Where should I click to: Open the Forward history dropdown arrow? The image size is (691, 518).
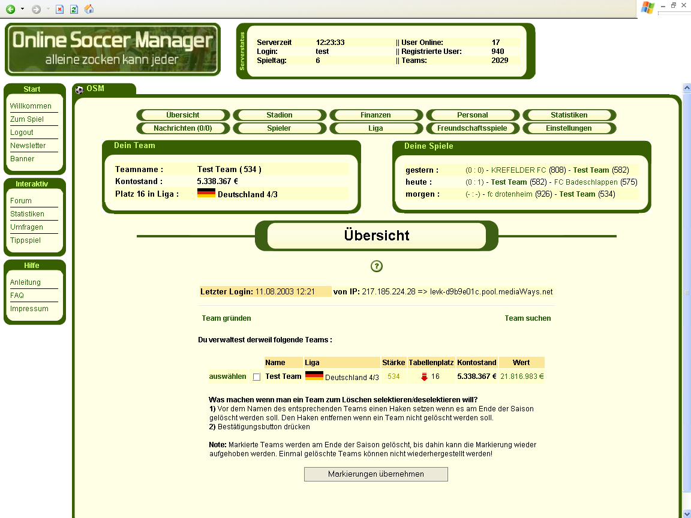[x=48, y=9]
